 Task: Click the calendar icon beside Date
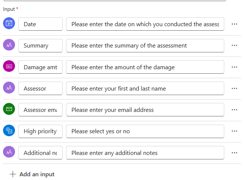point(9,24)
